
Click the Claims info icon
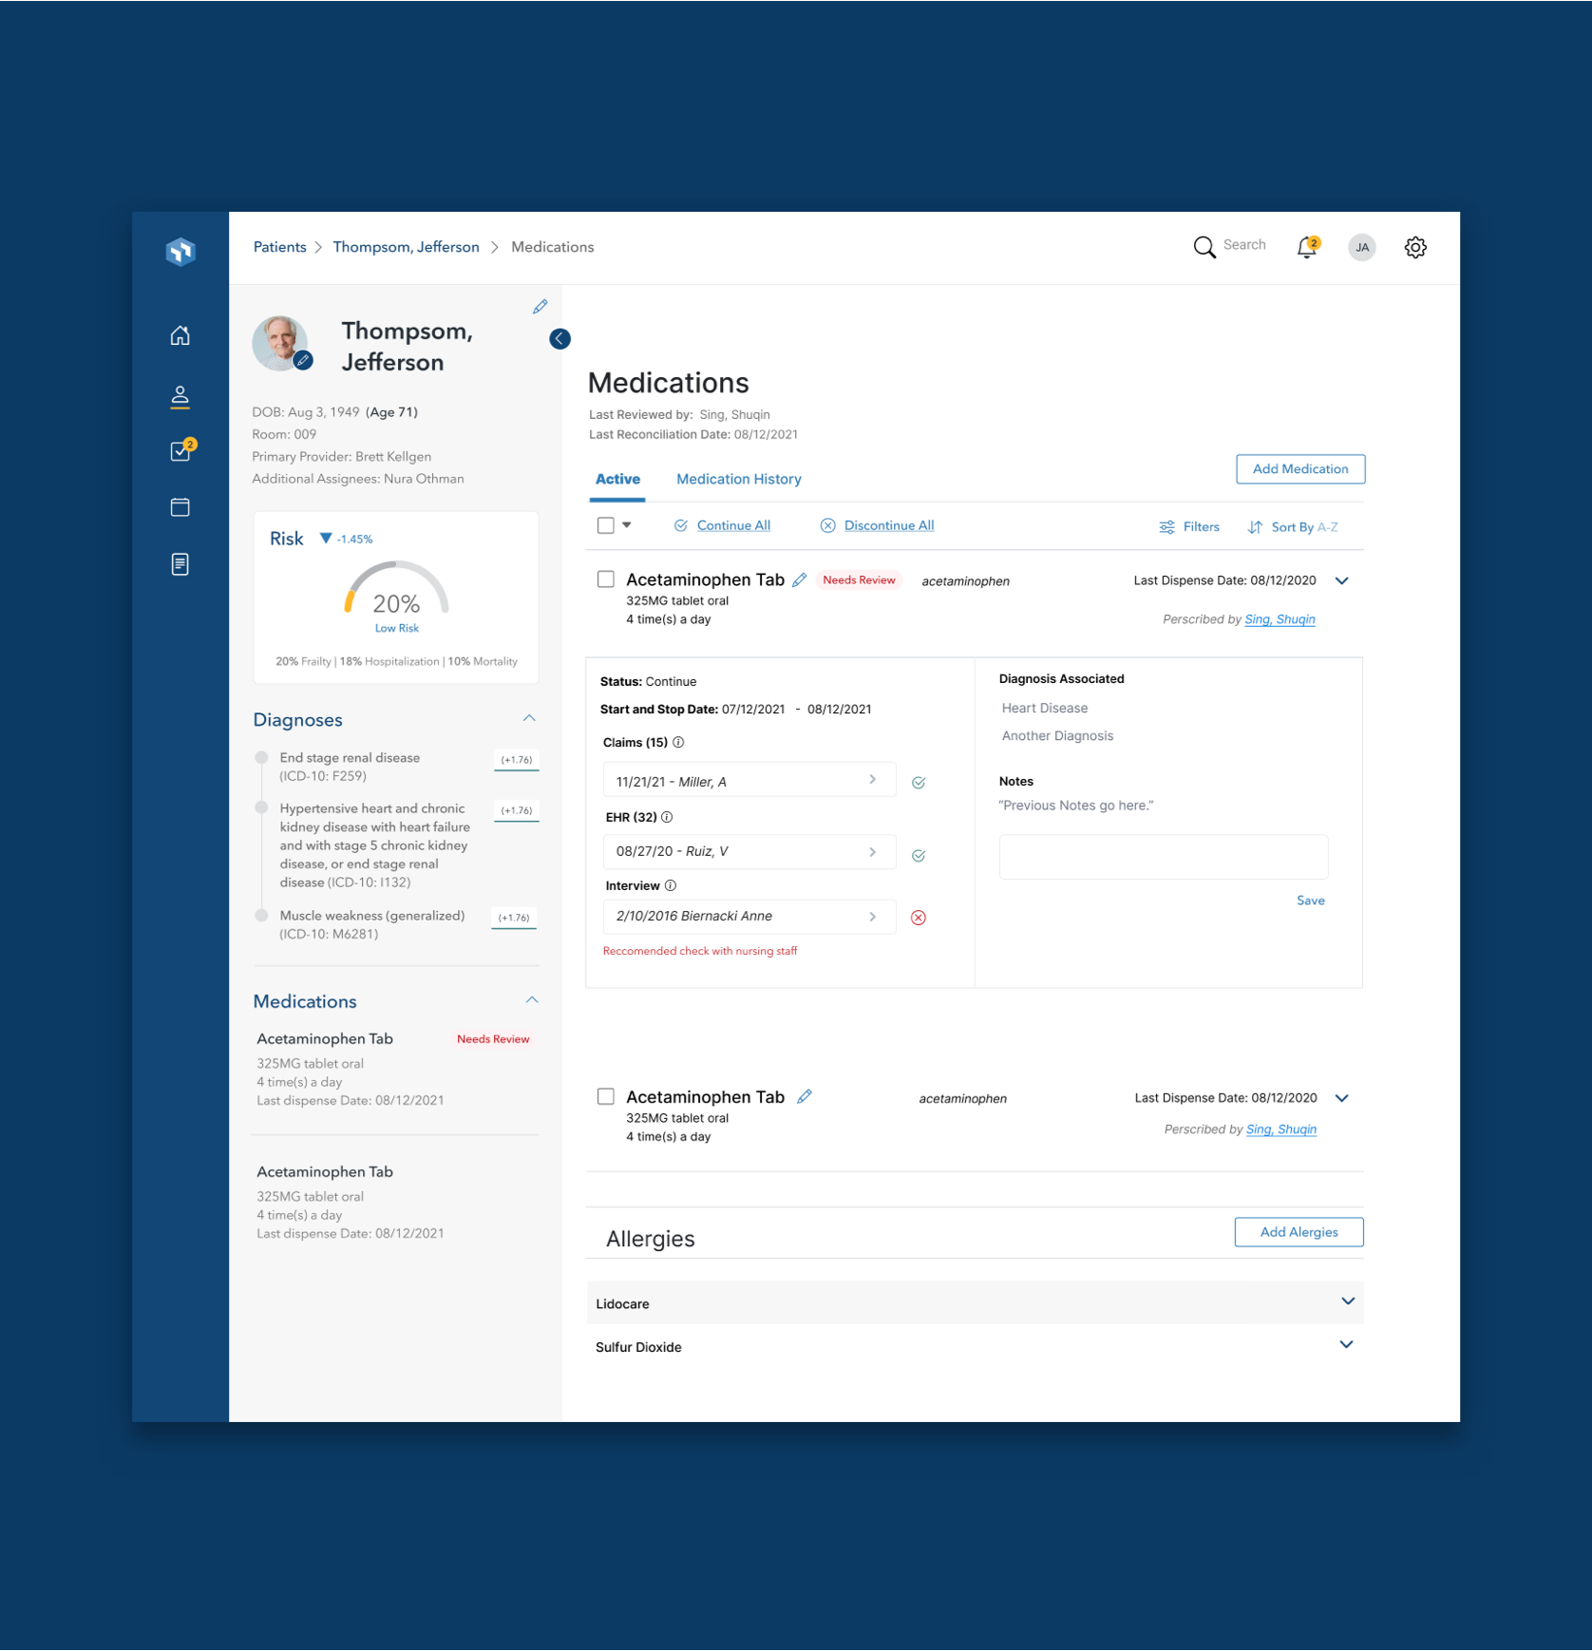678,742
